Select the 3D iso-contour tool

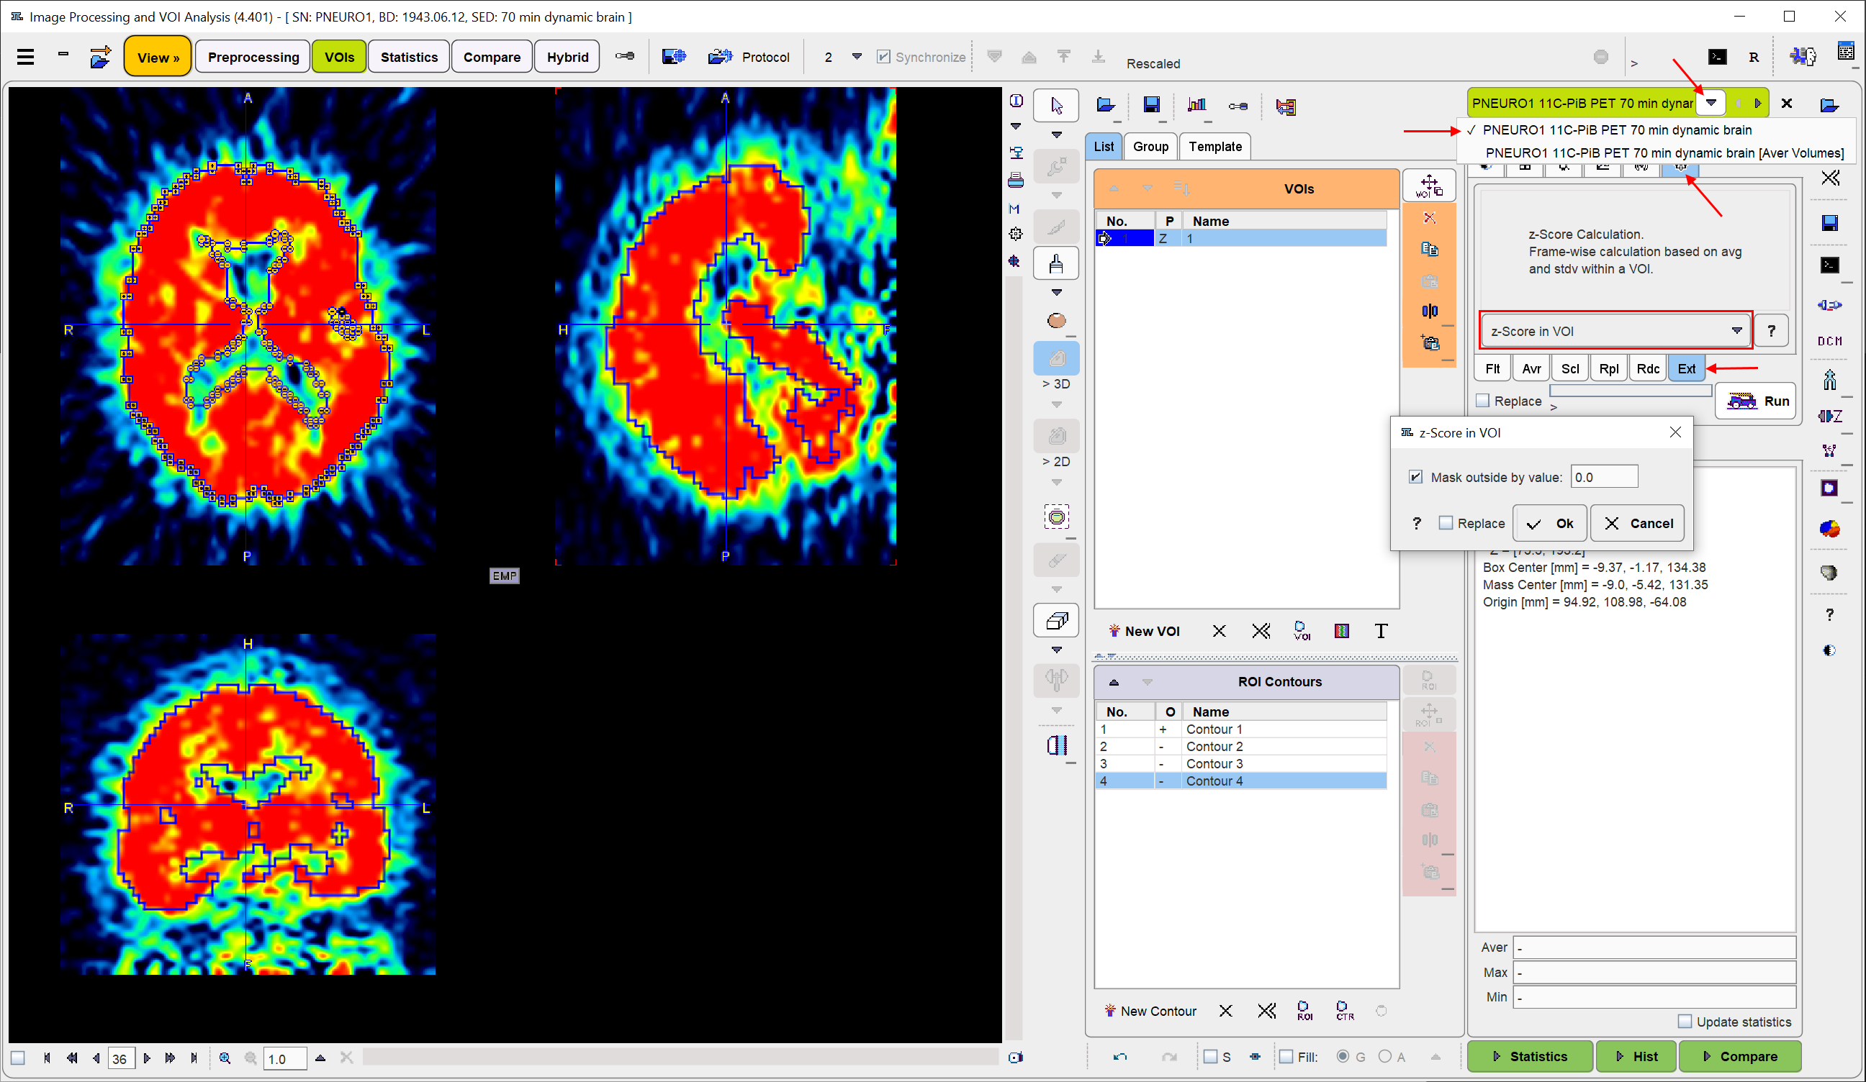pyautogui.click(x=1057, y=359)
